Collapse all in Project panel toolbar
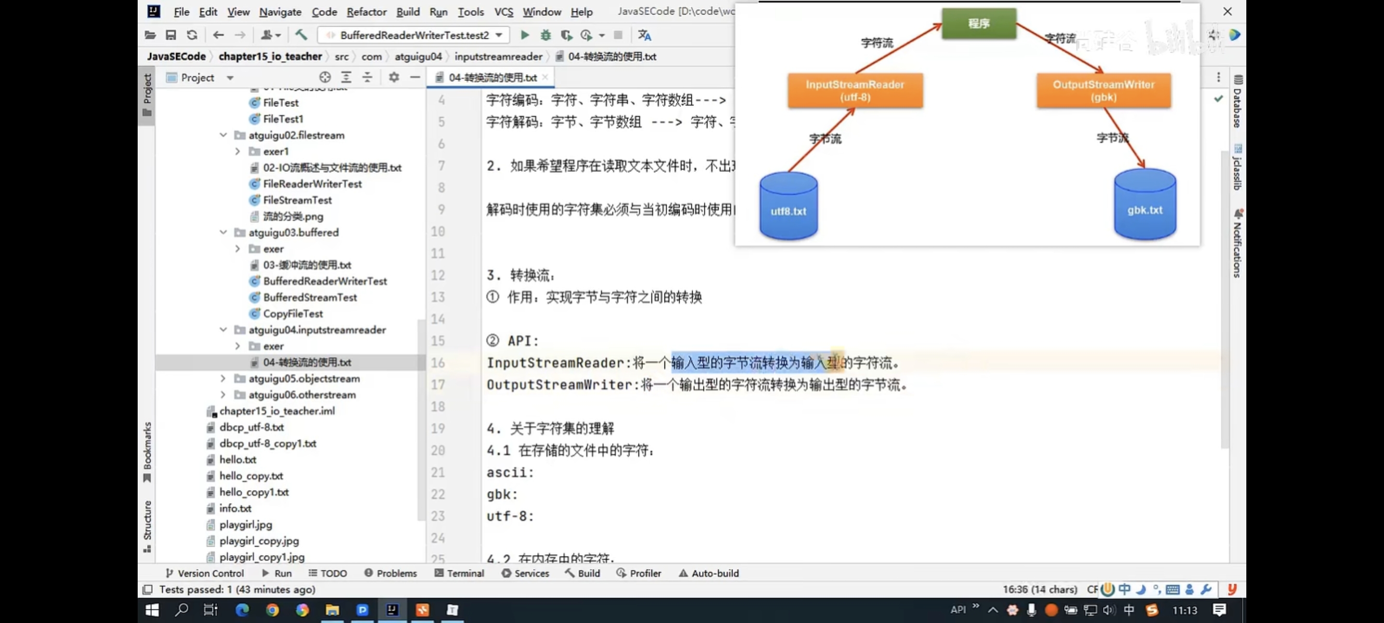 (x=367, y=77)
